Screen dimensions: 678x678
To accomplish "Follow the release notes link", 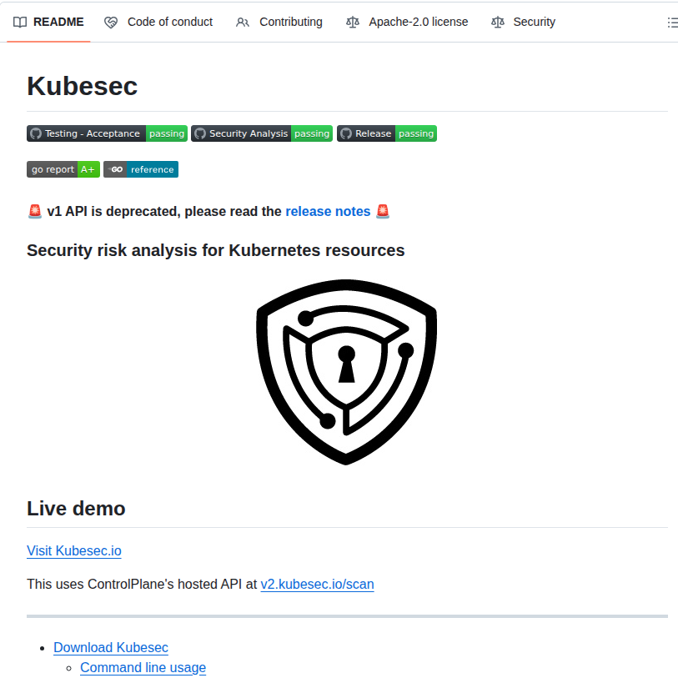I will click(x=328, y=211).
